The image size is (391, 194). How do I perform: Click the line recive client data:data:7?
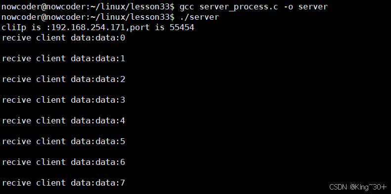[x=63, y=183]
